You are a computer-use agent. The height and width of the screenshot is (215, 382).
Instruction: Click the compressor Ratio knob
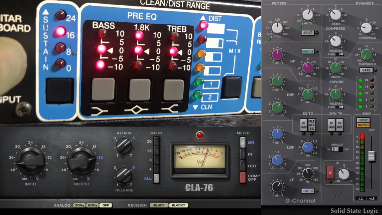point(336,15)
